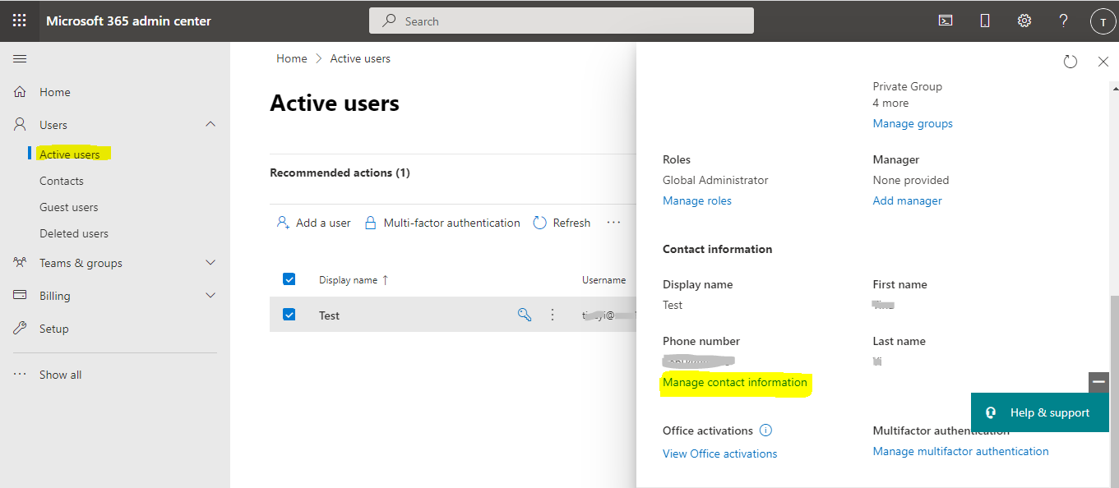This screenshot has height=488, width=1119.
Task: Refresh the user details panel
Action: click(x=1070, y=61)
